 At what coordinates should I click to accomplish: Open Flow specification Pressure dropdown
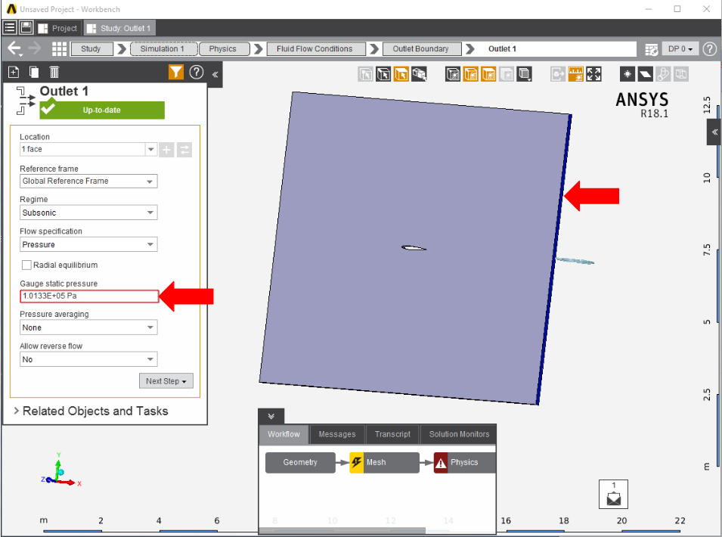point(88,244)
